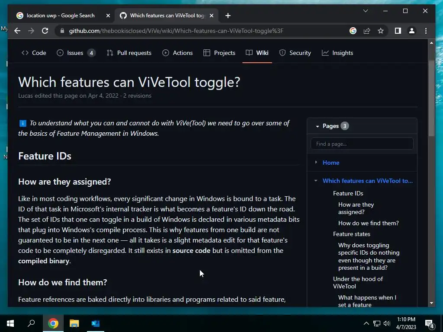Jump to Feature IDs in sidebar
Viewport: 443px width, 332px height.
click(348, 193)
